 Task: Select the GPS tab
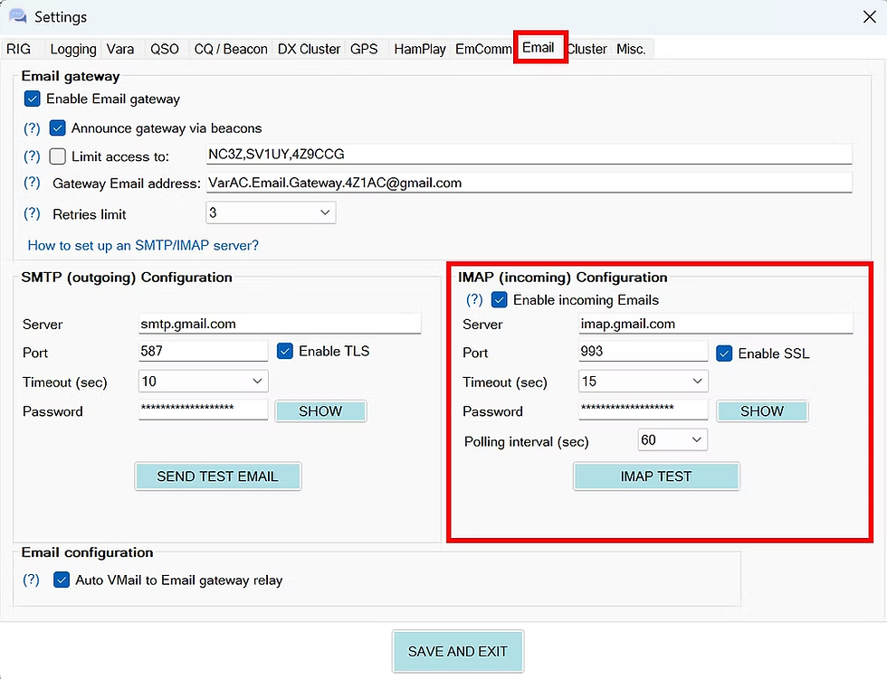point(364,49)
